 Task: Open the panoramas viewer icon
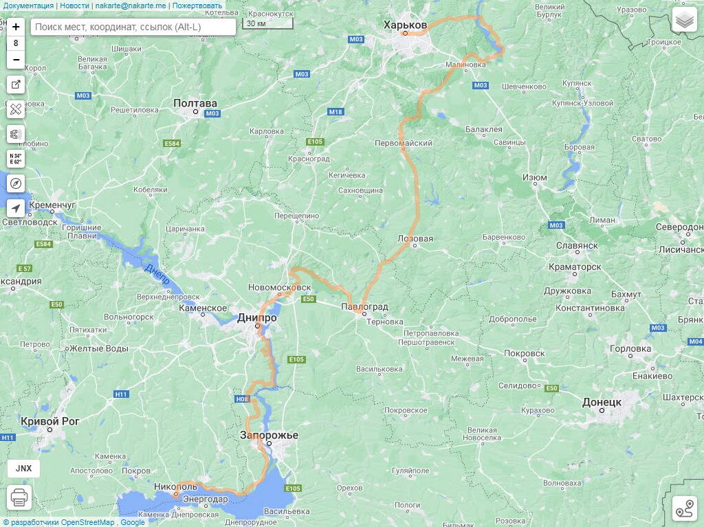[x=16, y=134]
